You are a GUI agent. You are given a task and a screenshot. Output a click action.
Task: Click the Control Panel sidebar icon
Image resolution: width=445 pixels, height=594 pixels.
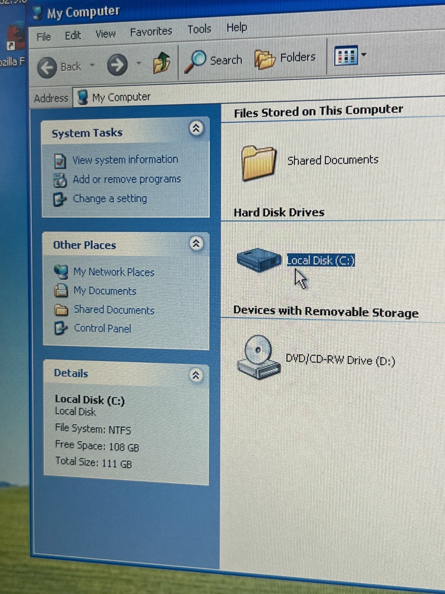click(x=61, y=328)
